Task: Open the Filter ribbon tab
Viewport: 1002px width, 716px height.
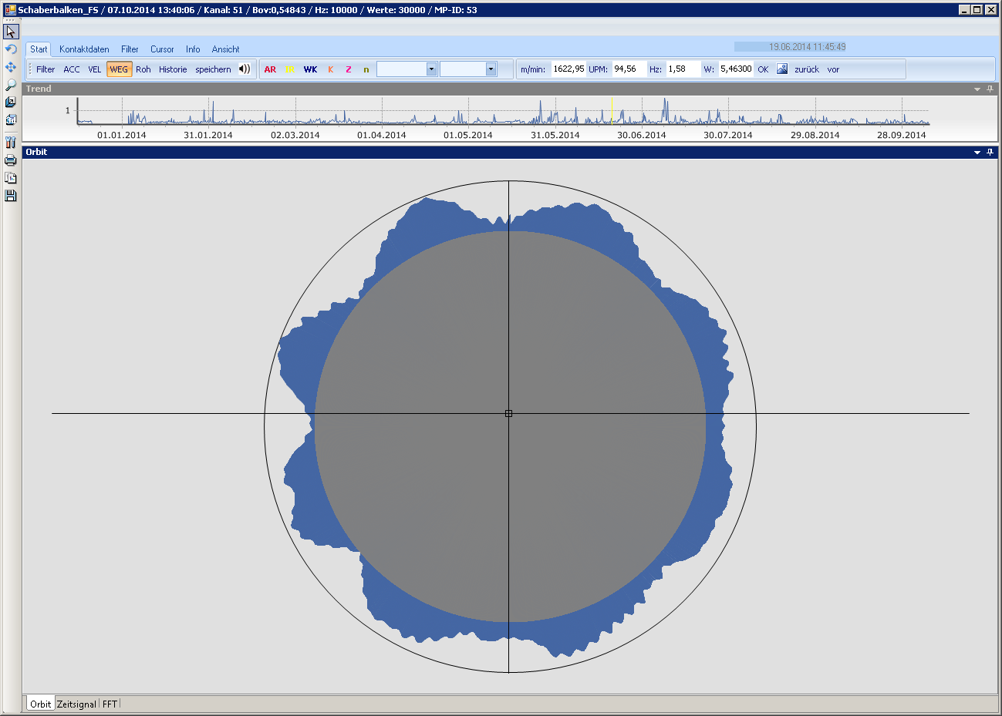Action: pos(130,49)
